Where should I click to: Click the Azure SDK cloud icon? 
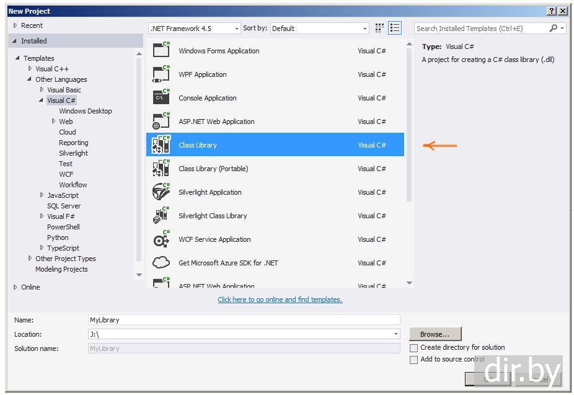click(161, 262)
